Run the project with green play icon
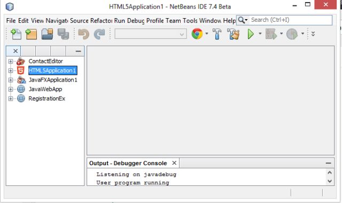 click(x=251, y=34)
